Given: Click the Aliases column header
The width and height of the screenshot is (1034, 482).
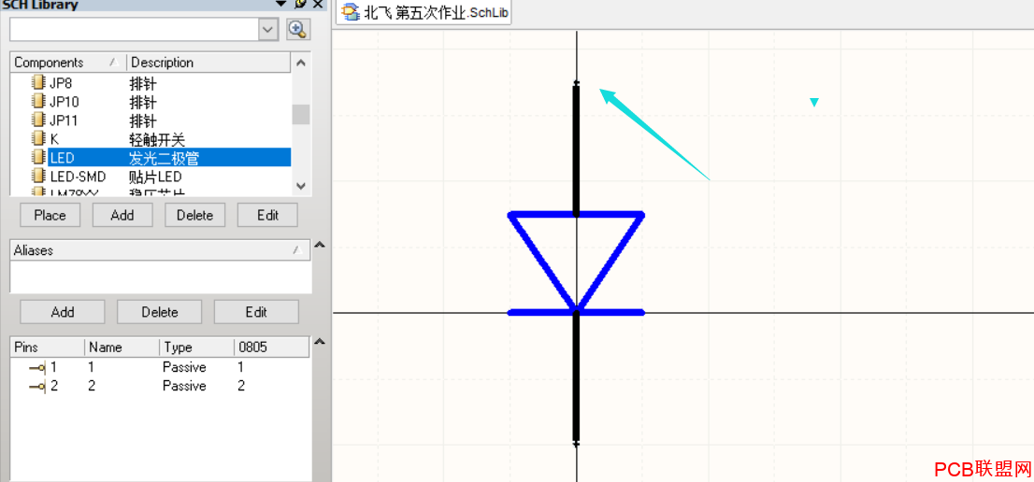Looking at the screenshot, I should [160, 250].
